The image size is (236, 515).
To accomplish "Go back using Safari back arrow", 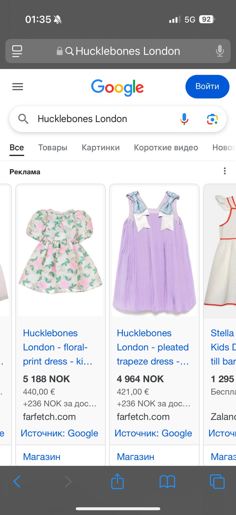I will click(x=17, y=482).
